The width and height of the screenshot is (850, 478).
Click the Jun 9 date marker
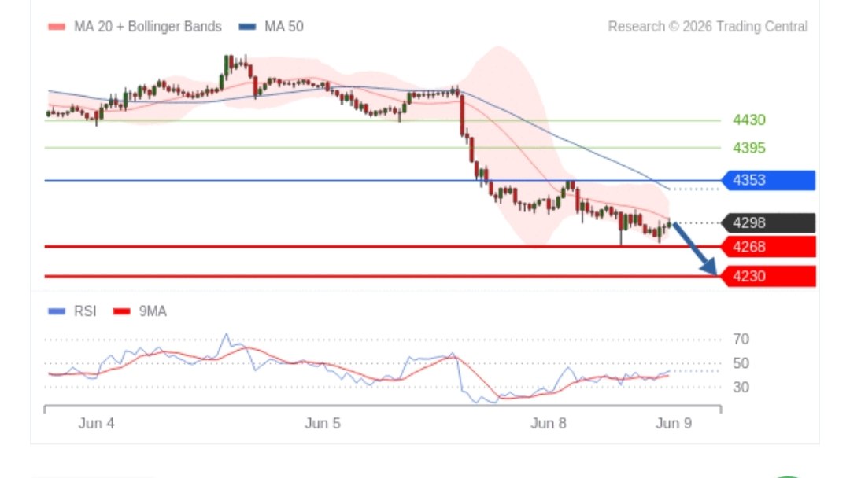[x=674, y=423]
